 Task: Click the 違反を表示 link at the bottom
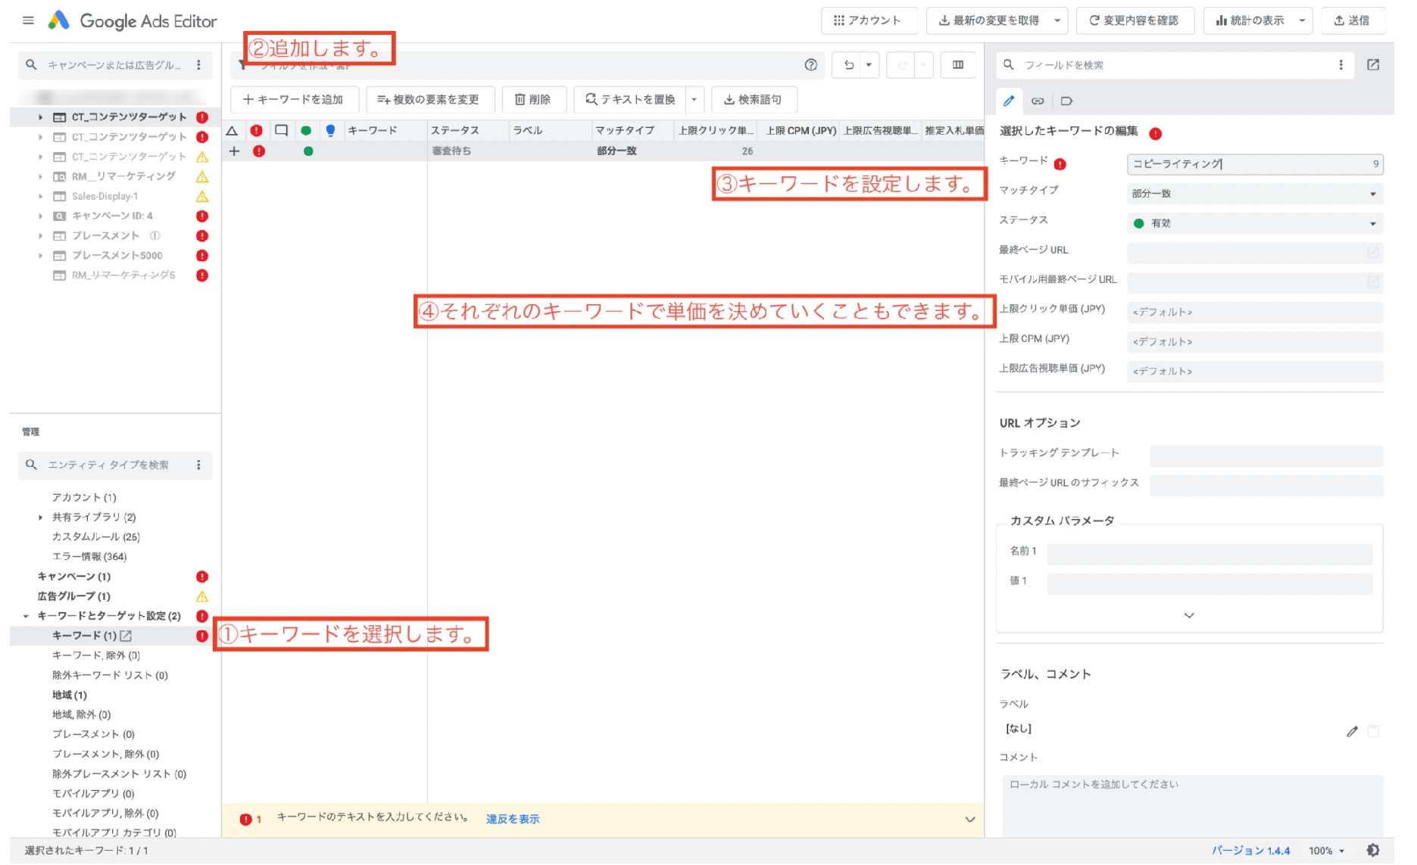click(x=512, y=819)
